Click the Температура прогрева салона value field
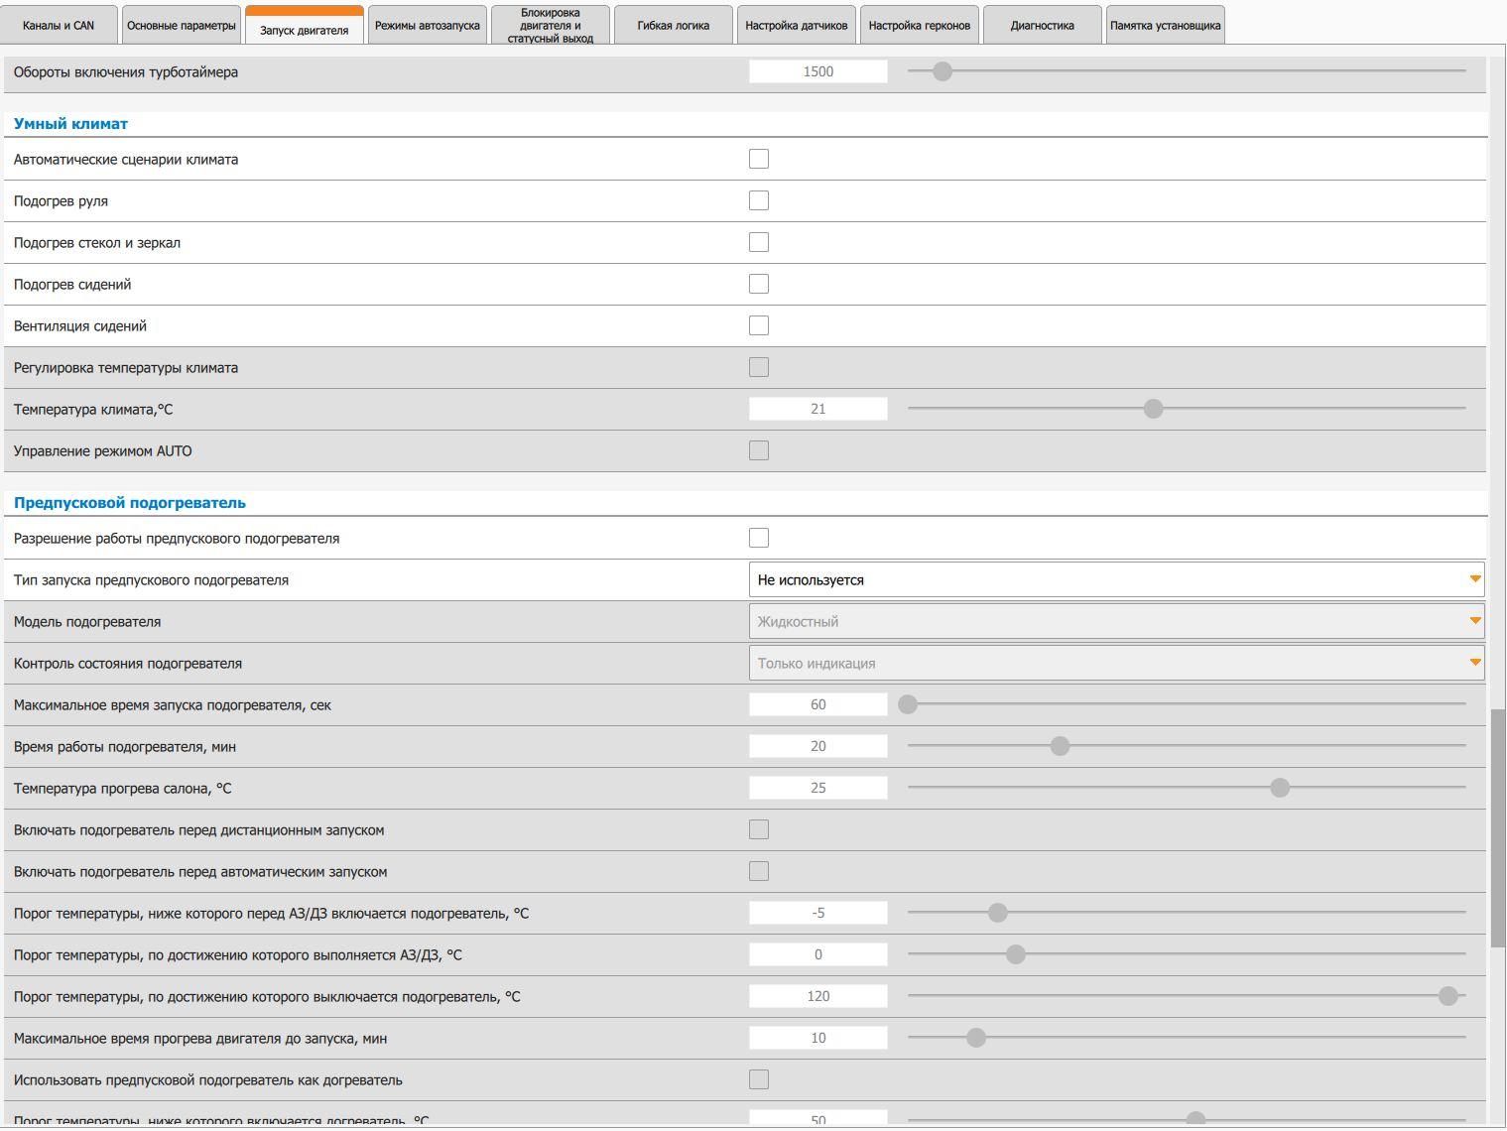Viewport: 1507px width, 1131px height. pos(818,788)
